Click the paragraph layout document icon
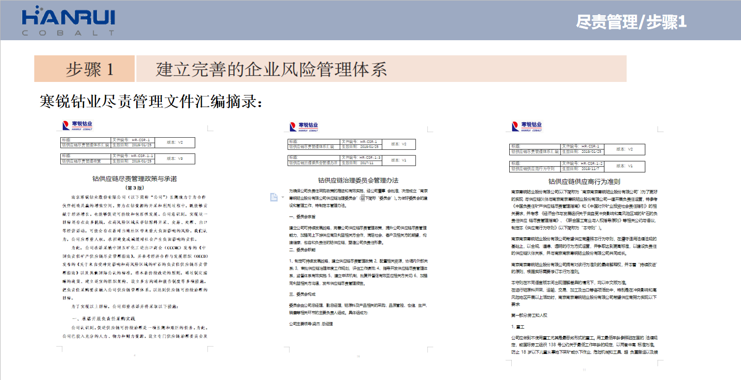The width and height of the screenshot is (741, 380). point(274,197)
